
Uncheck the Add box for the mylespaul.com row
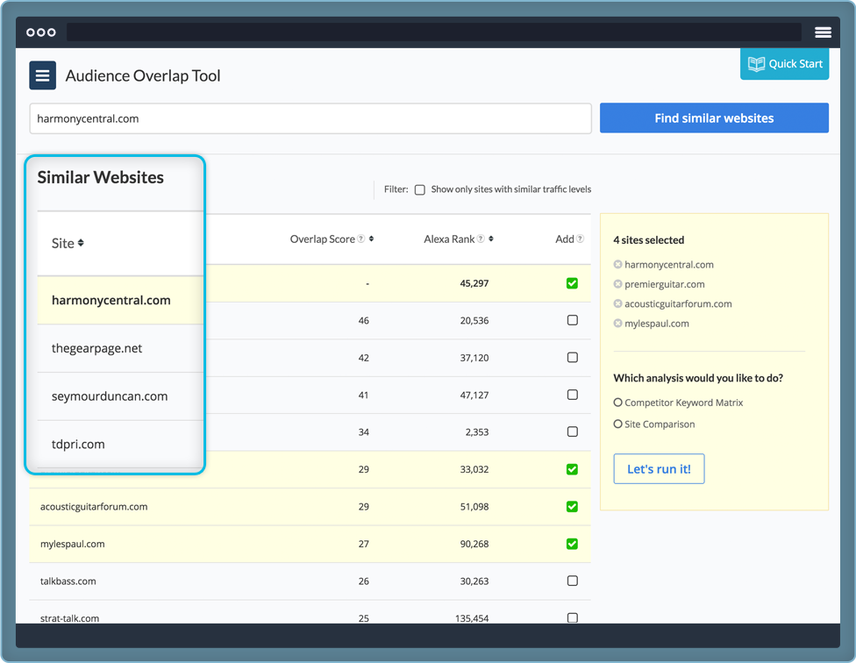572,544
